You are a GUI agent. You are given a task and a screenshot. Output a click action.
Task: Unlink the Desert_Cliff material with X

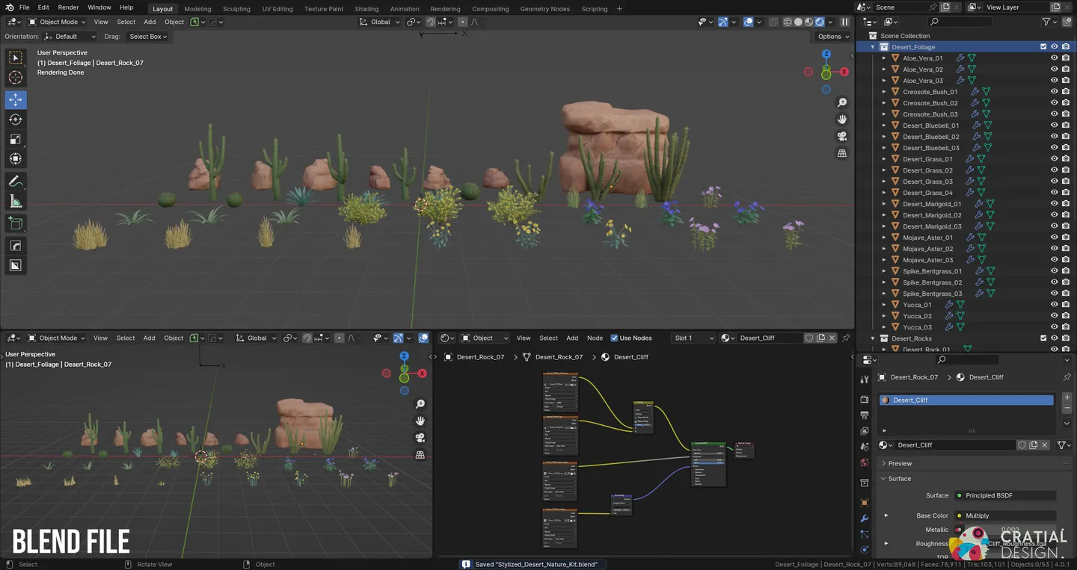1045,445
